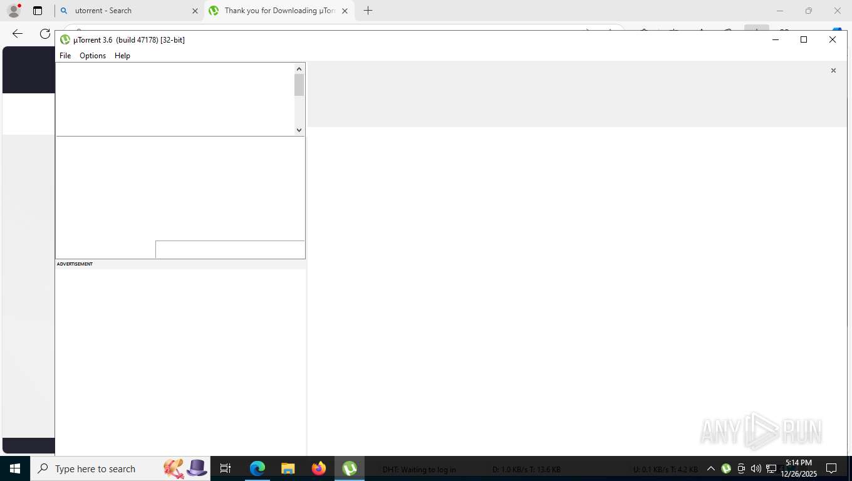
Task: Open the volume control tray icon
Action: 756,468
